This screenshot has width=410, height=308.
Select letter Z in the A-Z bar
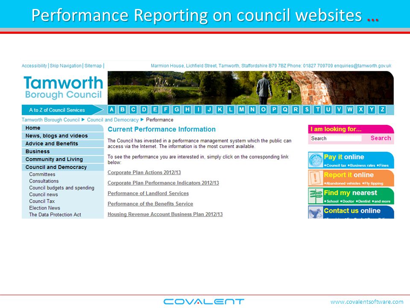[x=383, y=110]
